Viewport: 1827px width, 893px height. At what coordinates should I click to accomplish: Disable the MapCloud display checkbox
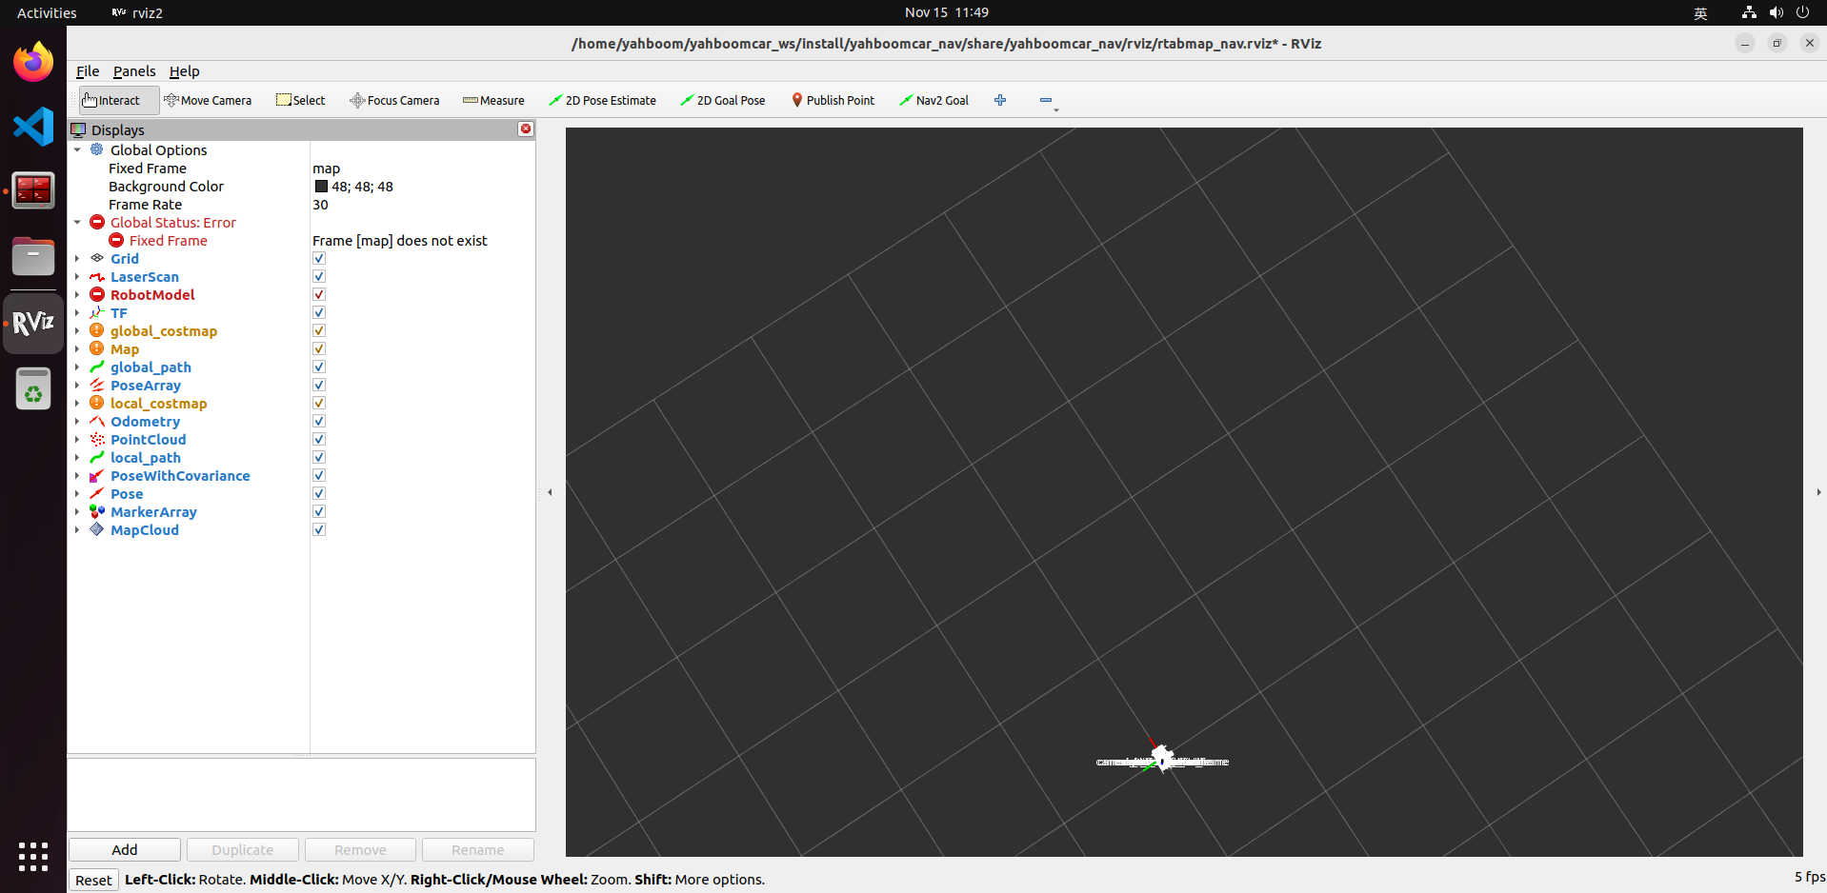pos(319,529)
